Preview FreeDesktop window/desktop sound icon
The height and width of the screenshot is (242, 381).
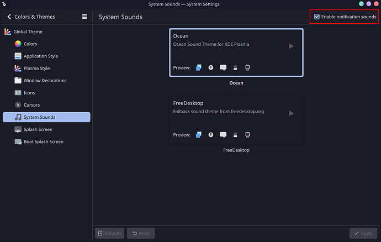pos(199,134)
